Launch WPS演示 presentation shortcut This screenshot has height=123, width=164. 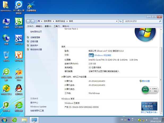[19, 56]
